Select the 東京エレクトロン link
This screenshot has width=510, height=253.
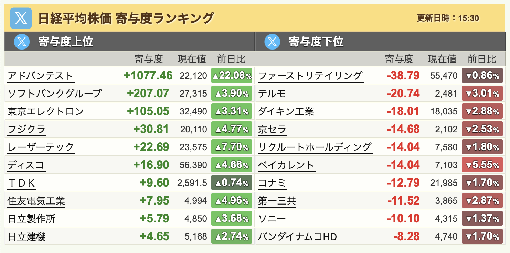coord(46,111)
